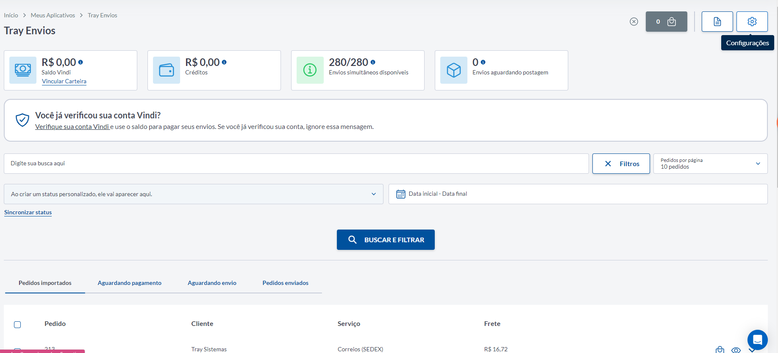Click the circled X icon beside cart

pyautogui.click(x=634, y=22)
